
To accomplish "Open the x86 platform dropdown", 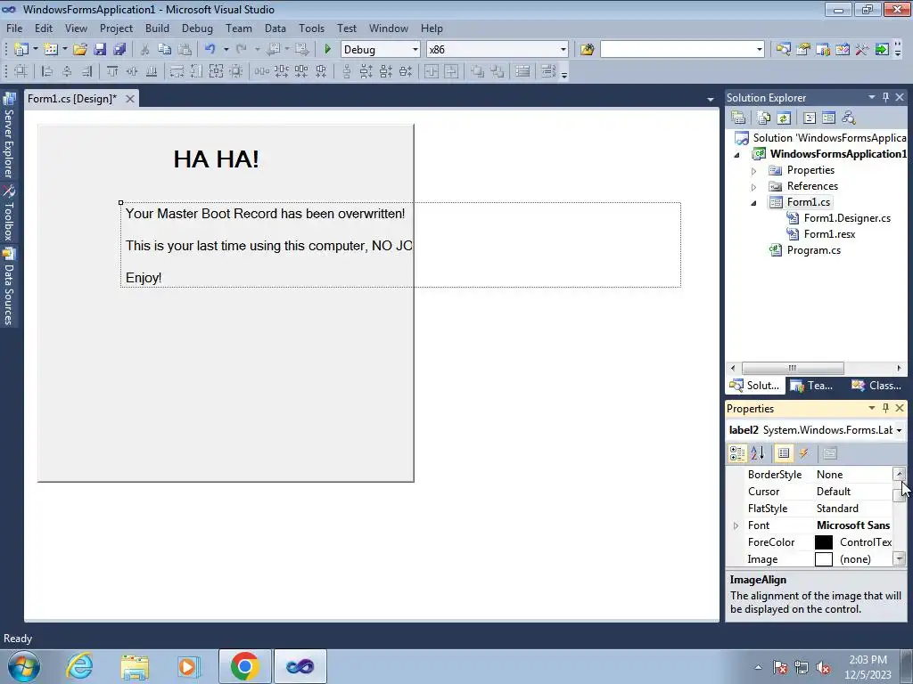I will click(x=563, y=50).
